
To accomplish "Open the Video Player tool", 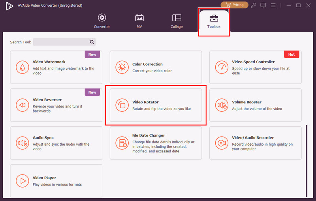I will [56, 181].
